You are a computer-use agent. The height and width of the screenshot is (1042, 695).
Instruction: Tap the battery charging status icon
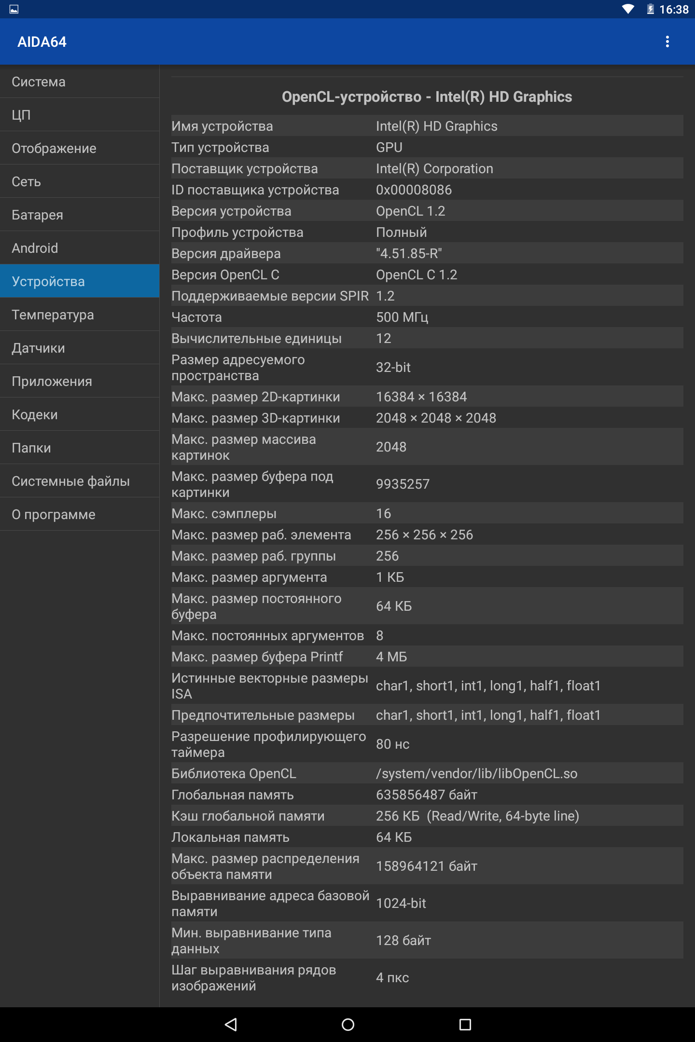pyautogui.click(x=650, y=9)
